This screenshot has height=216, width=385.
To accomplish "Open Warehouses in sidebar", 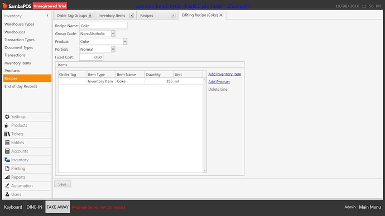I will tap(15, 32).
